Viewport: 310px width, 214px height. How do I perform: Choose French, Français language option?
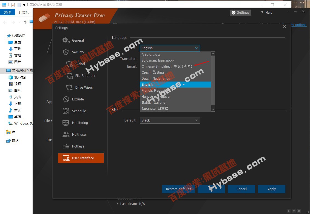[x=175, y=90]
